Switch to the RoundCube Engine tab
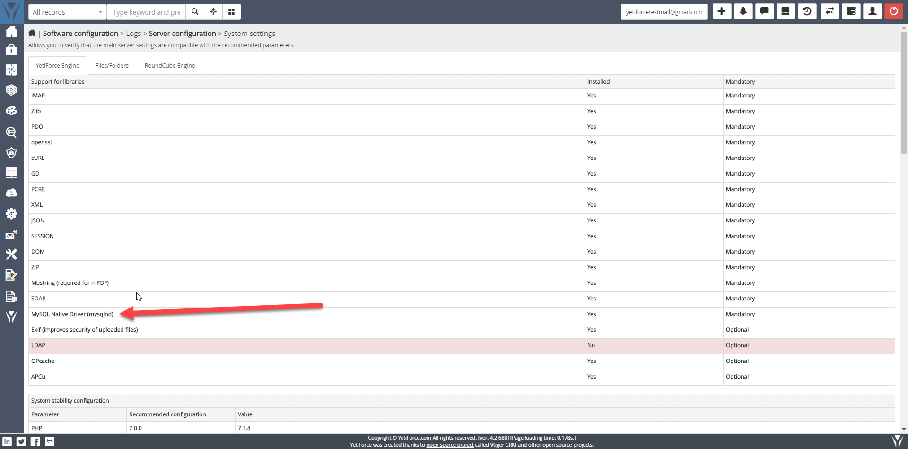Viewport: 908px width, 449px height. point(170,65)
